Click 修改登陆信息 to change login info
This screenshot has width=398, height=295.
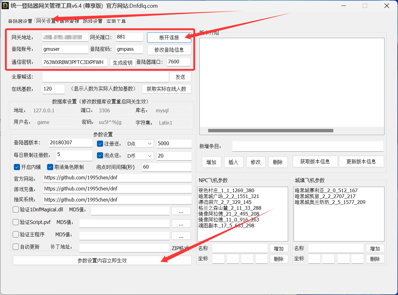169,50
